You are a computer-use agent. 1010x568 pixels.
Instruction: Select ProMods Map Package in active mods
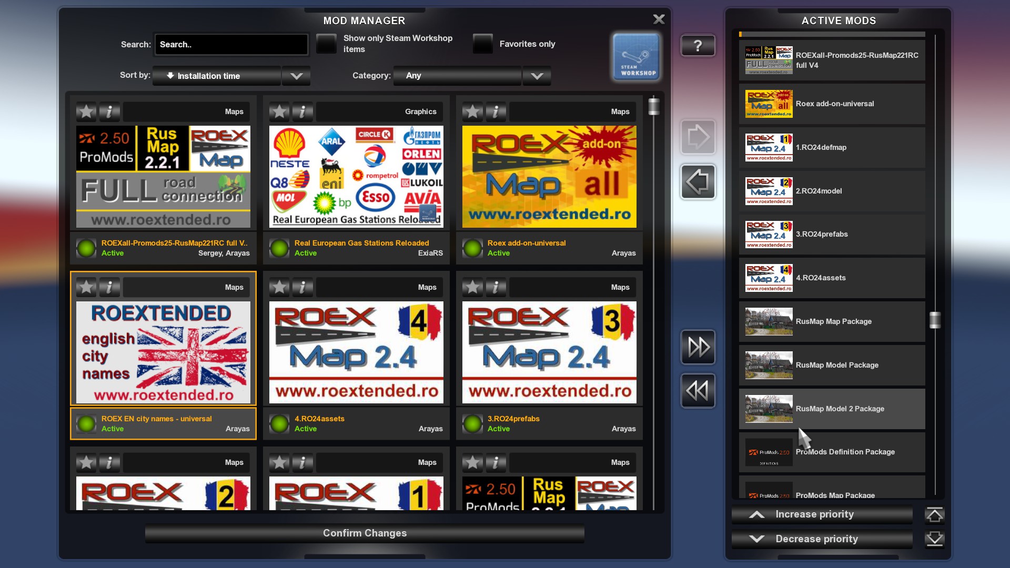(832, 488)
